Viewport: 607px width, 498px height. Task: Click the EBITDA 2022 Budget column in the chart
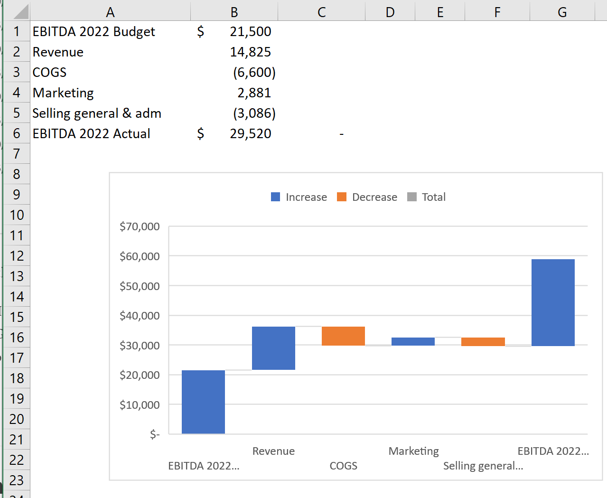(203, 401)
